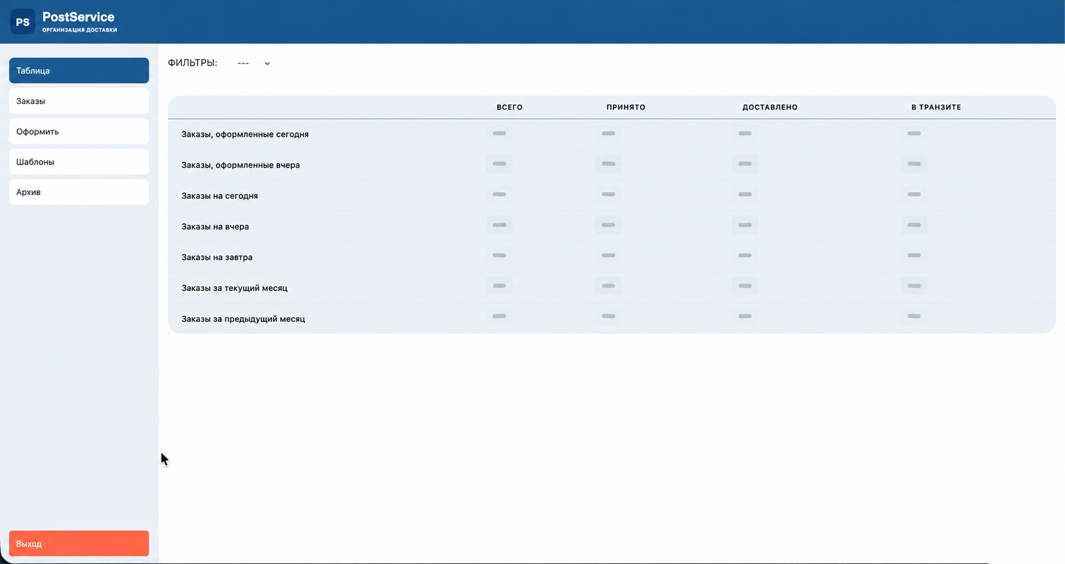Image resolution: width=1065 pixels, height=564 pixels.
Task: Click the В ТРАНЗИТЕ column header
Action: coord(936,107)
